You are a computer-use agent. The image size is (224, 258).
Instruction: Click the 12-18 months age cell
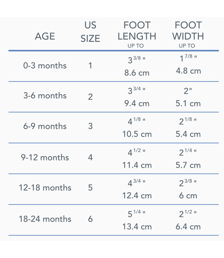[45, 188]
